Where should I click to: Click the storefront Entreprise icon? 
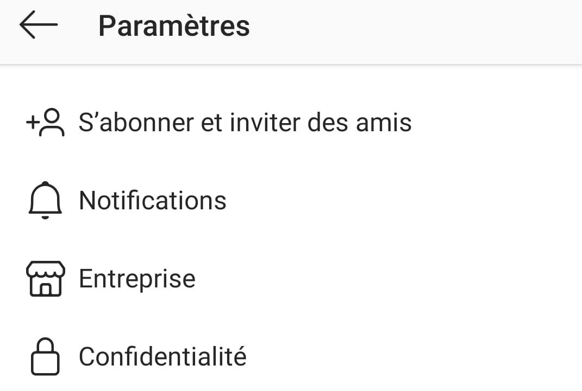point(45,279)
